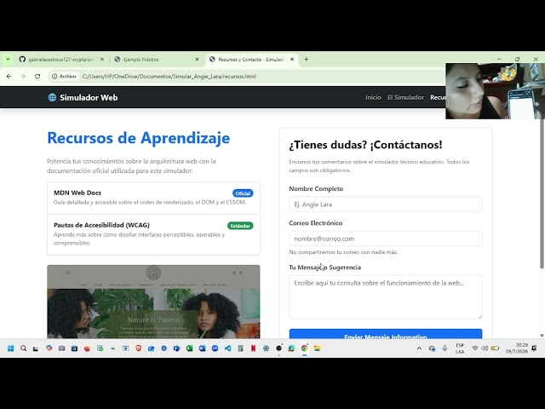Open Excel from the taskbar

[x=189, y=349]
